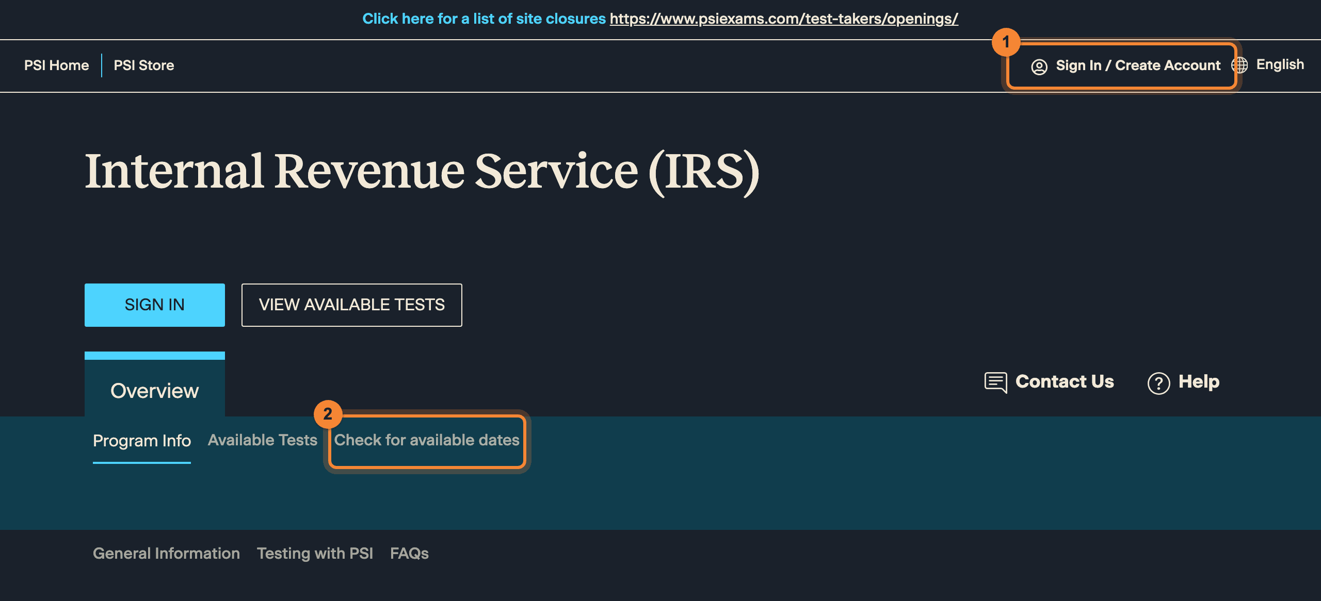The height and width of the screenshot is (601, 1321).
Task: Go to PSI Home
Action: pyautogui.click(x=57, y=65)
